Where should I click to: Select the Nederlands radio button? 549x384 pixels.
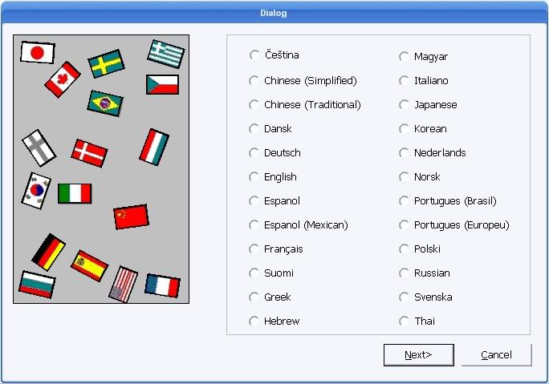point(404,153)
